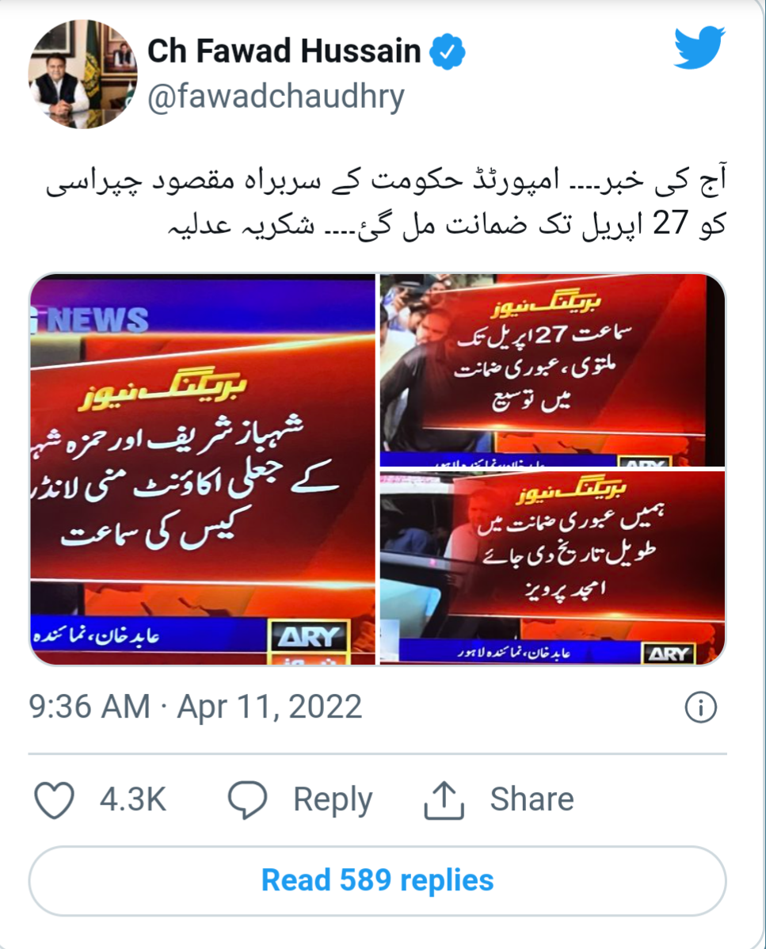
Task: Open the tweet info circle icon
Action: coord(701,707)
